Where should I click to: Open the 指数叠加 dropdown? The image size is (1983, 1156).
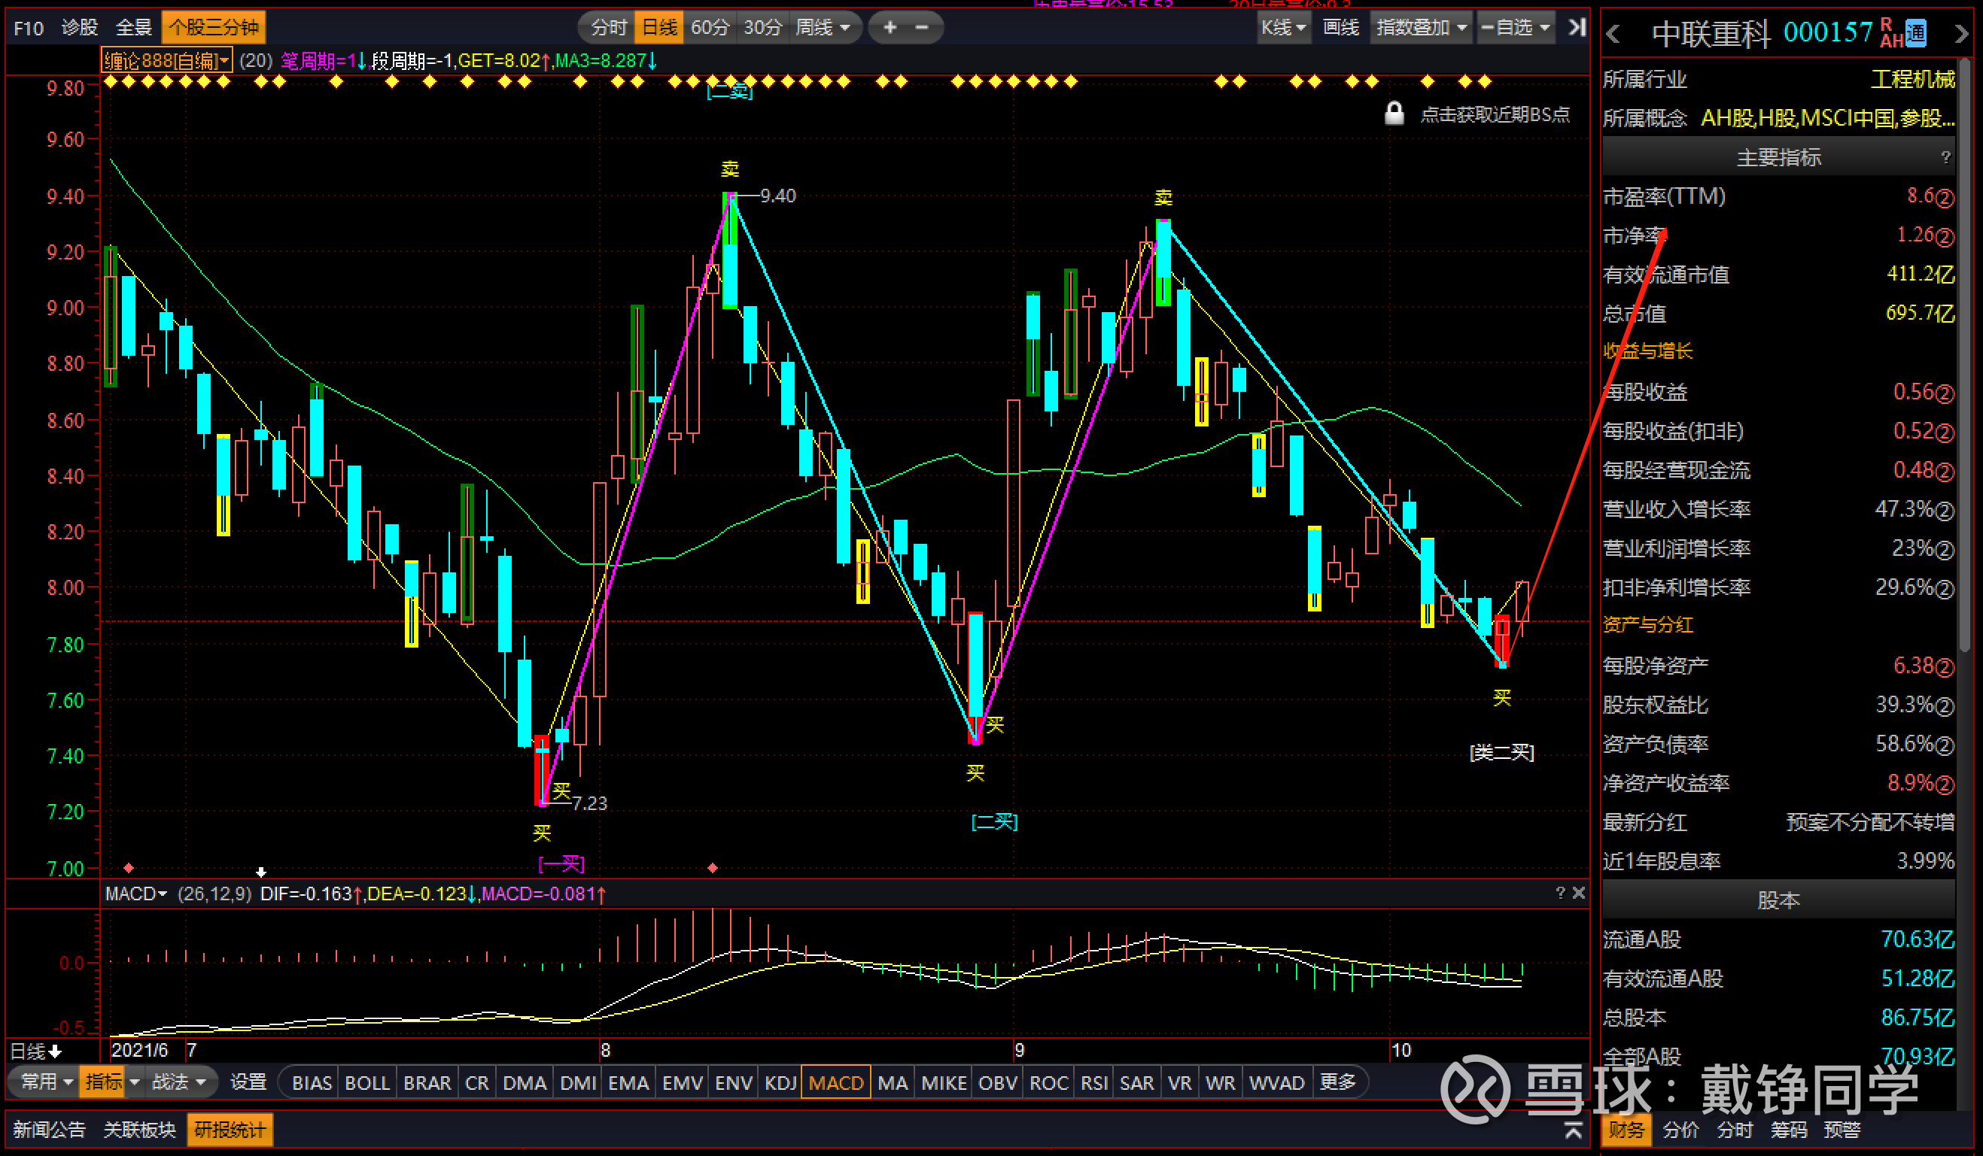1421,28
